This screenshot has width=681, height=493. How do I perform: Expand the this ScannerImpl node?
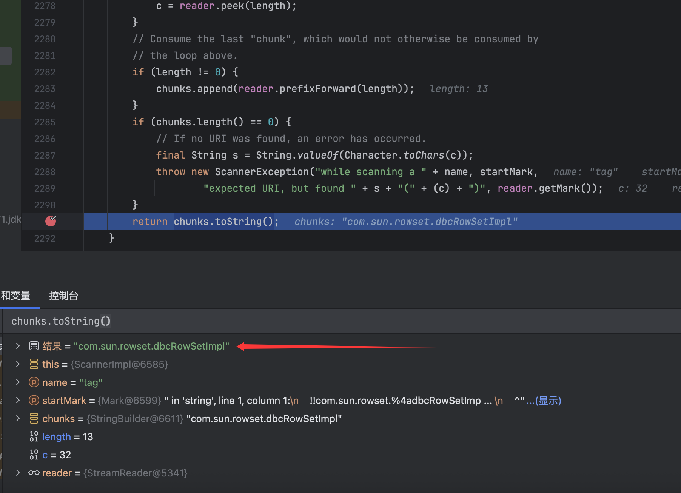18,364
